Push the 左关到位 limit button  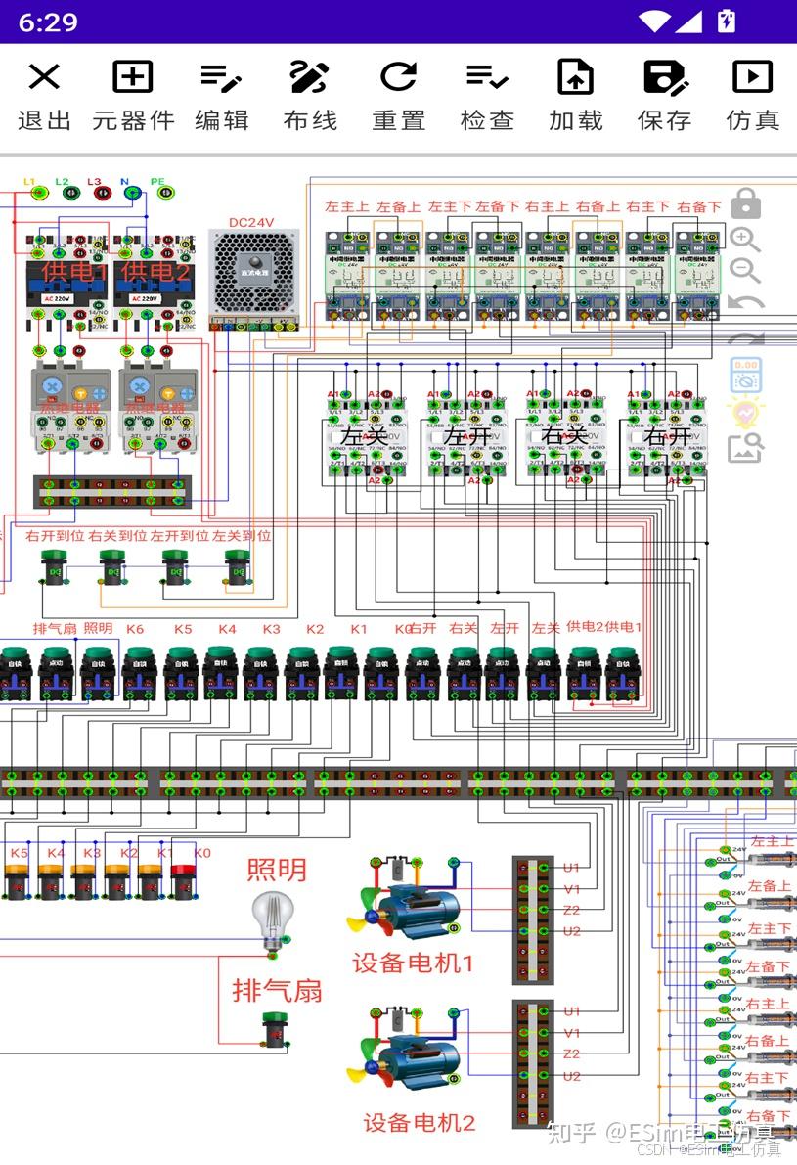point(238,567)
